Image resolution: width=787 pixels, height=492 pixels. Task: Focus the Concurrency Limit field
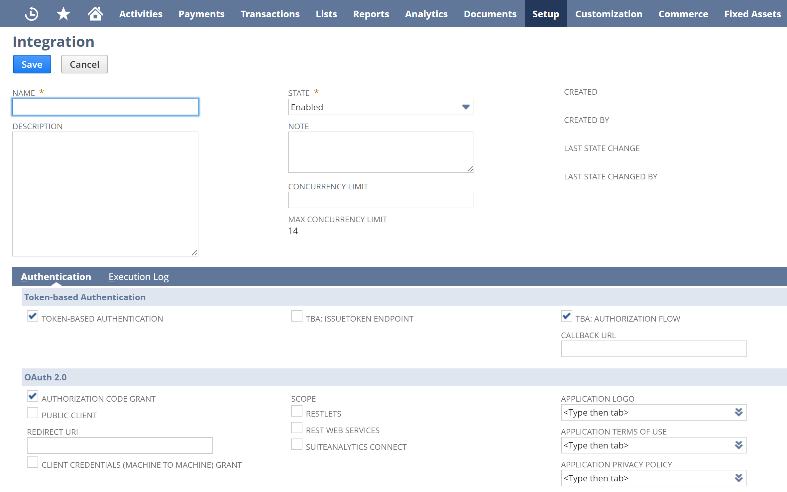click(x=381, y=200)
